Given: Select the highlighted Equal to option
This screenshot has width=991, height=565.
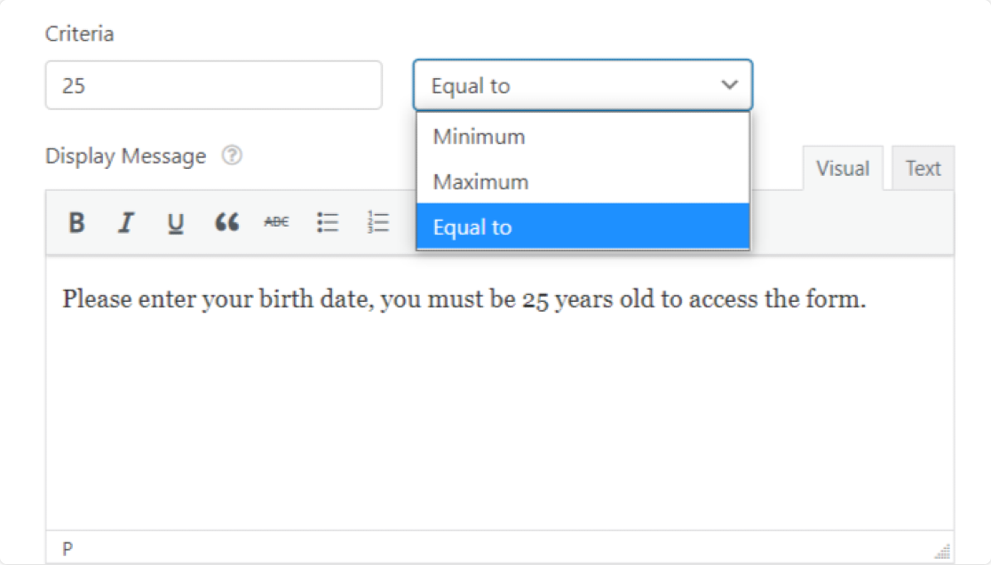Looking at the screenshot, I should click(x=583, y=227).
